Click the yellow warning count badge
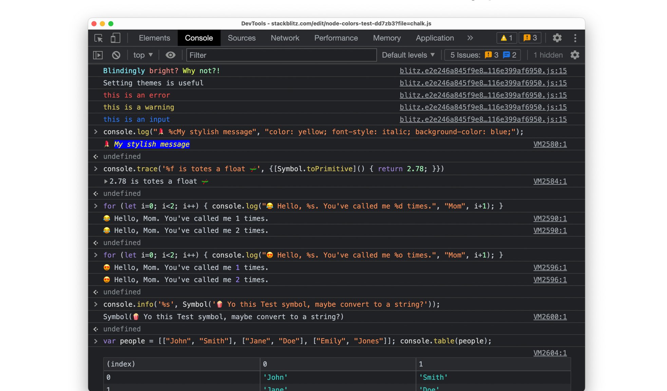Screen dimensions: 667x391 (507, 38)
